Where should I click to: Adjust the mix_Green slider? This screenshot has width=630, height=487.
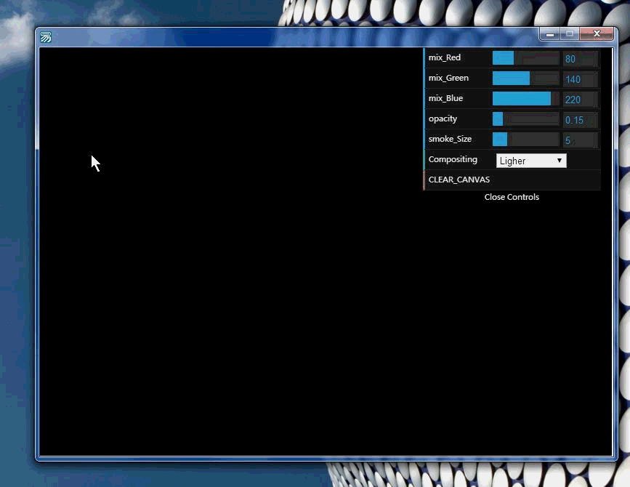tap(525, 79)
